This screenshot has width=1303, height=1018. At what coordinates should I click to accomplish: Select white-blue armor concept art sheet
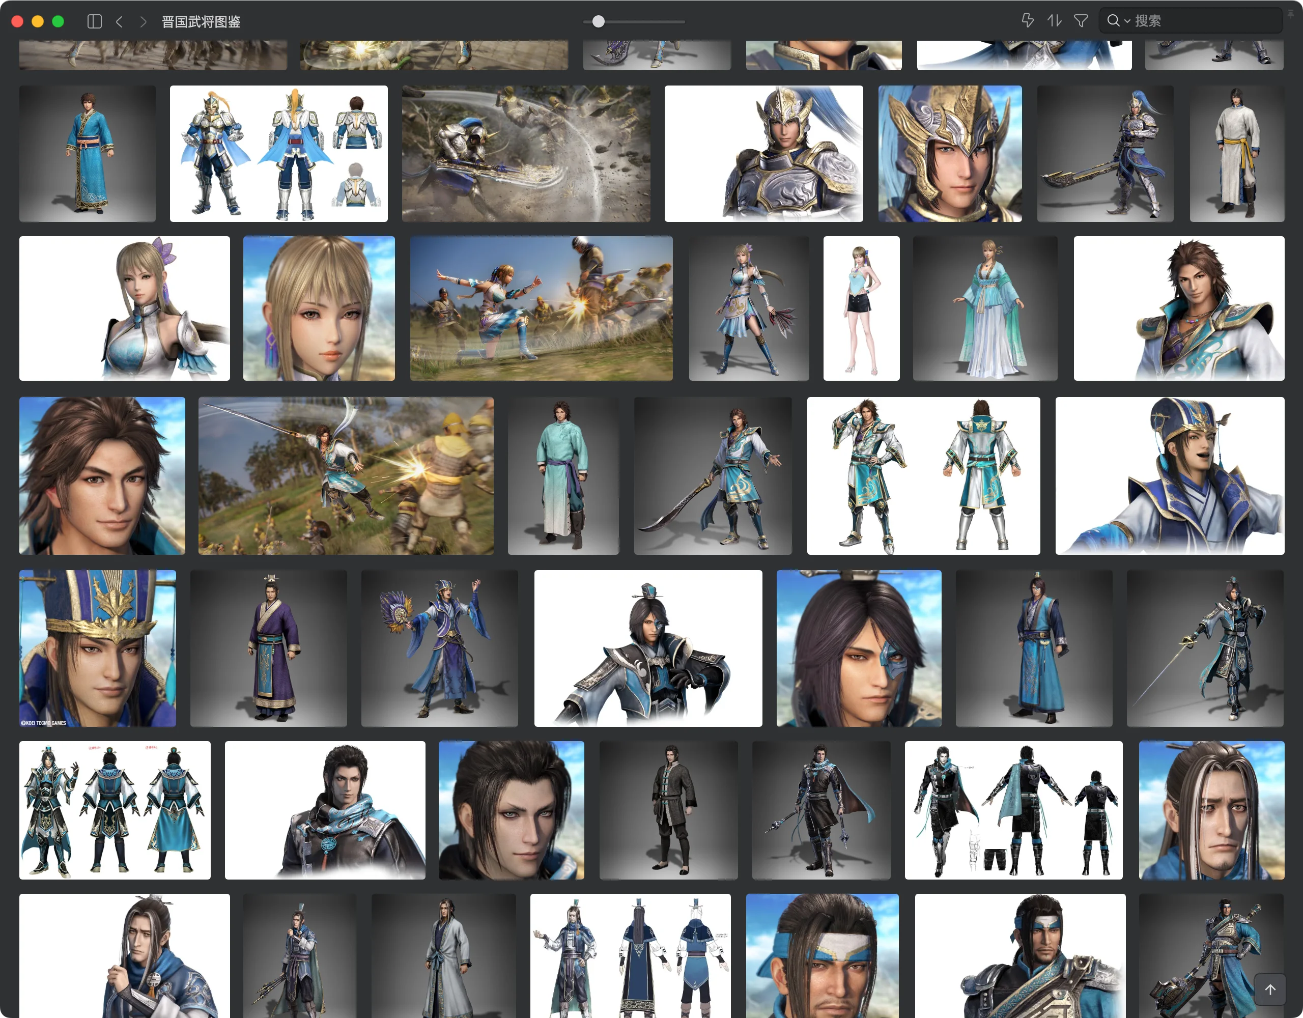tap(278, 153)
